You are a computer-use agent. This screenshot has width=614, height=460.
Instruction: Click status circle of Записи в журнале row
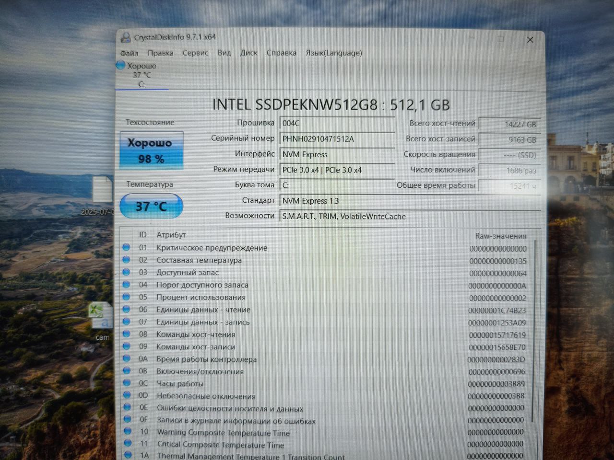[128, 420]
